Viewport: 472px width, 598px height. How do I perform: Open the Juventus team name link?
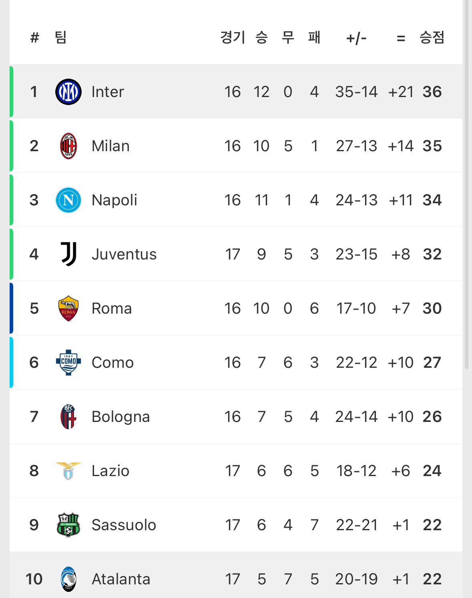(124, 254)
